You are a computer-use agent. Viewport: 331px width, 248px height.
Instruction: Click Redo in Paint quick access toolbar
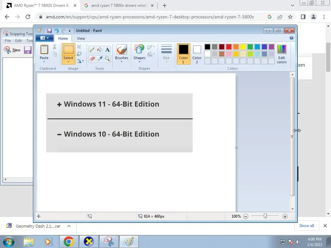click(63, 31)
